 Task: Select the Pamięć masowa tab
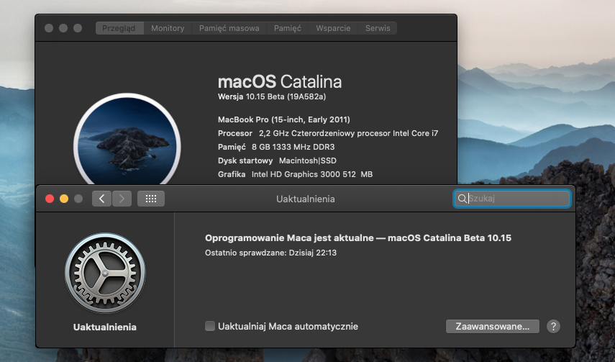229,28
